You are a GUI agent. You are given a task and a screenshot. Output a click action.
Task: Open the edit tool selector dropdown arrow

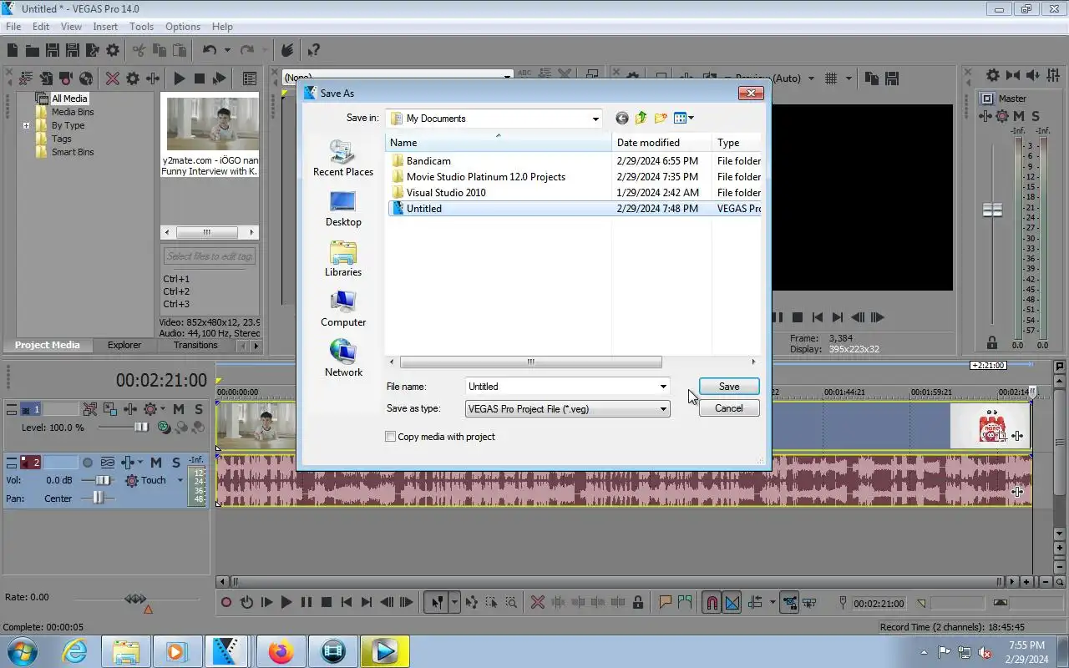click(x=454, y=602)
